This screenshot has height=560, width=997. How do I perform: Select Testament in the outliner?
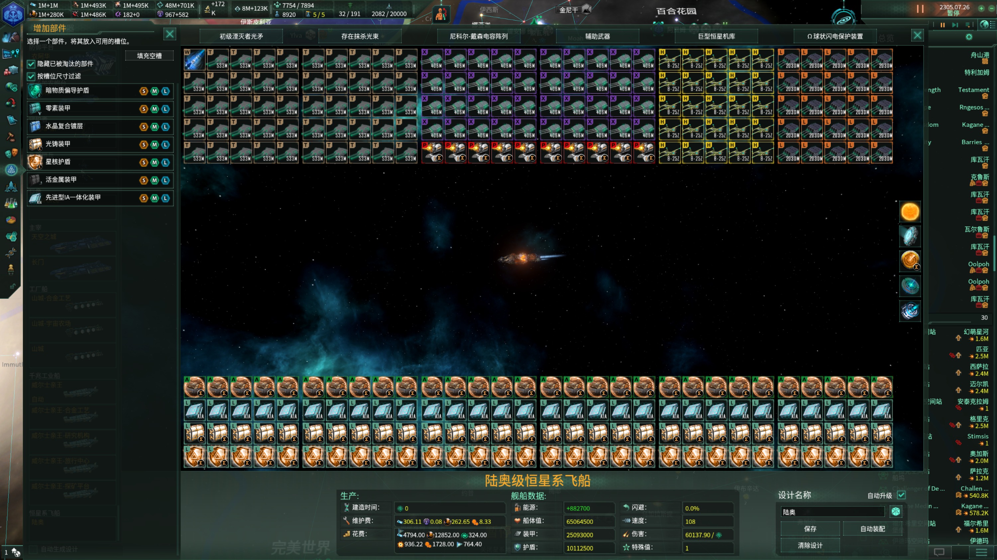tap(973, 90)
